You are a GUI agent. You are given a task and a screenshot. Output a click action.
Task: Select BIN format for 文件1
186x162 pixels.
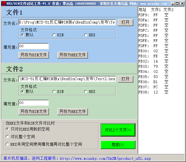54,35
